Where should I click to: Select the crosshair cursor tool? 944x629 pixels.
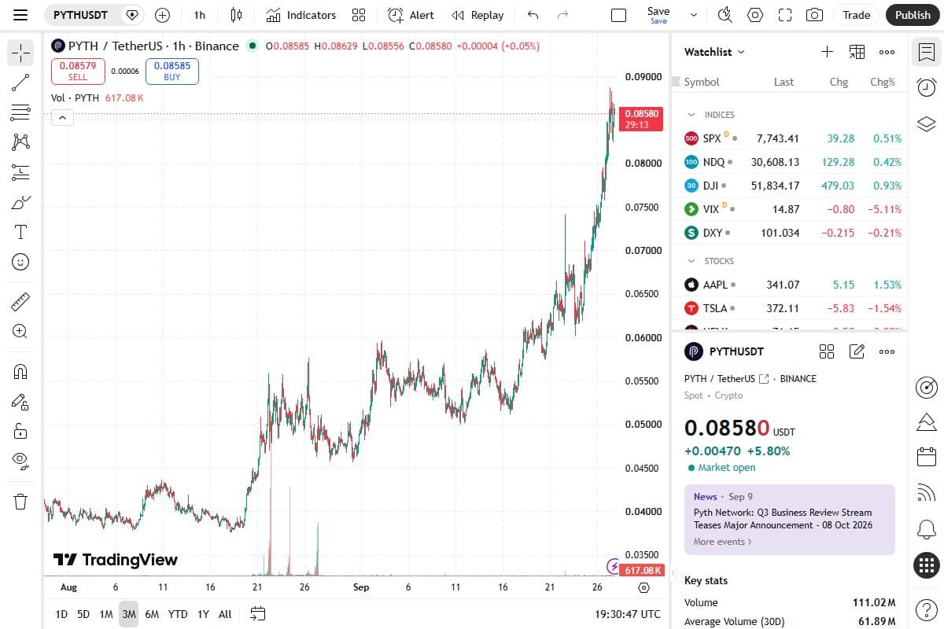tap(20, 53)
